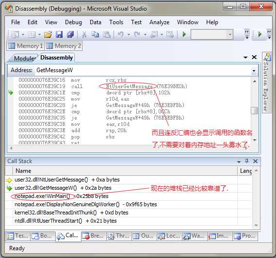Open the Data menu
The width and height of the screenshot is (276, 258).
click(x=96, y=22)
